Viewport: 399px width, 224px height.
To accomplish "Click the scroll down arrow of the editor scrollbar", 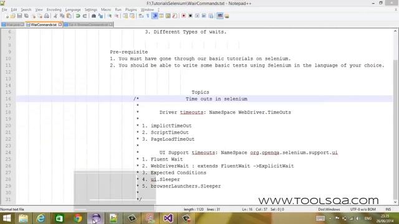I will tap(395, 202).
